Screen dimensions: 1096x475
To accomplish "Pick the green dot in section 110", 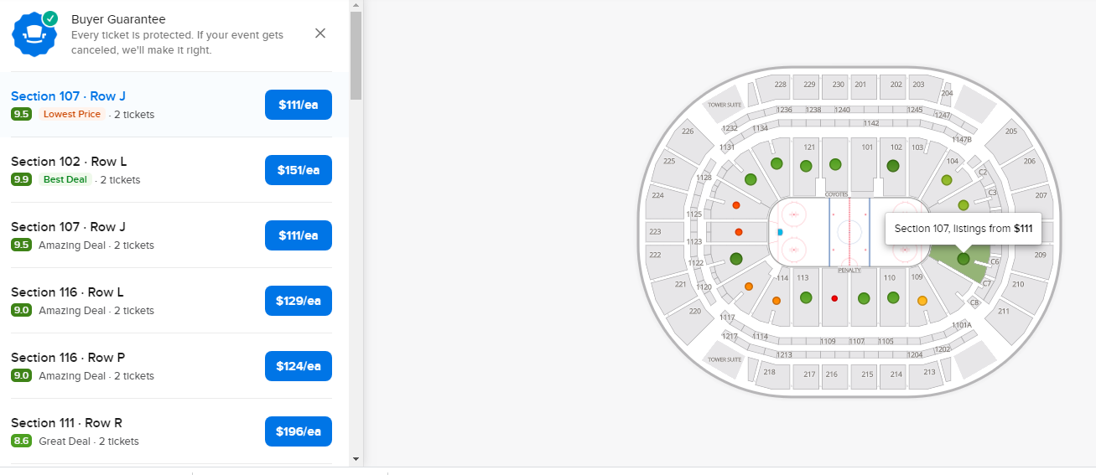I will click(893, 297).
